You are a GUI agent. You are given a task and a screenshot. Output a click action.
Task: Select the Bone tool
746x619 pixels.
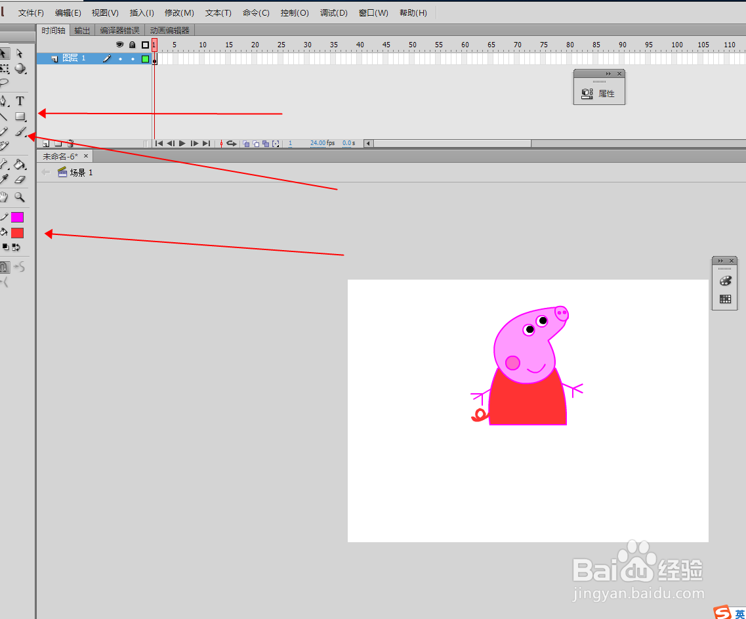coord(4,165)
